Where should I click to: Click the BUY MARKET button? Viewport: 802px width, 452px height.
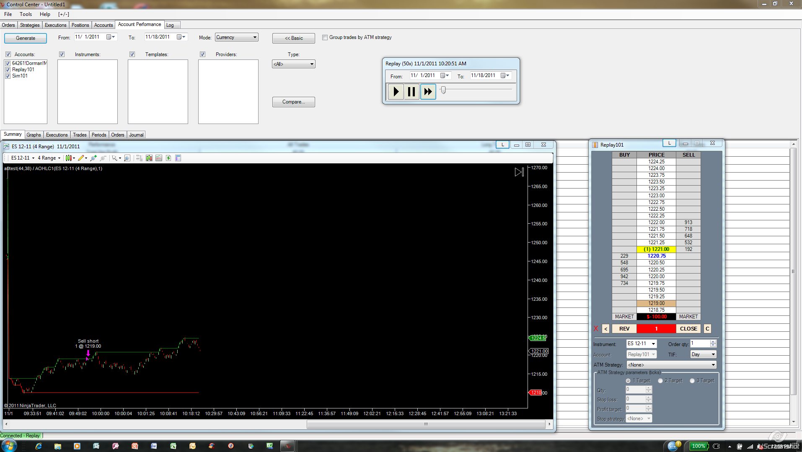coord(624,317)
